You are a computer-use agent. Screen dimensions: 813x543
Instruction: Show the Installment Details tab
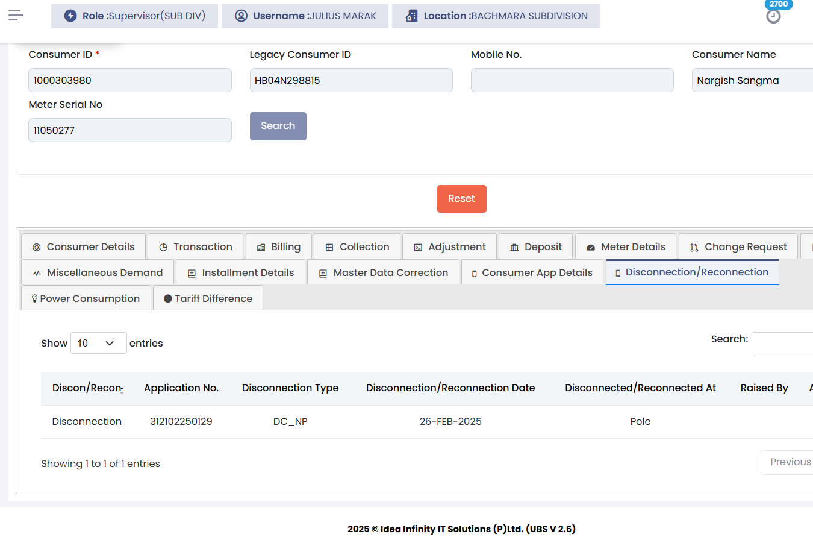(241, 272)
